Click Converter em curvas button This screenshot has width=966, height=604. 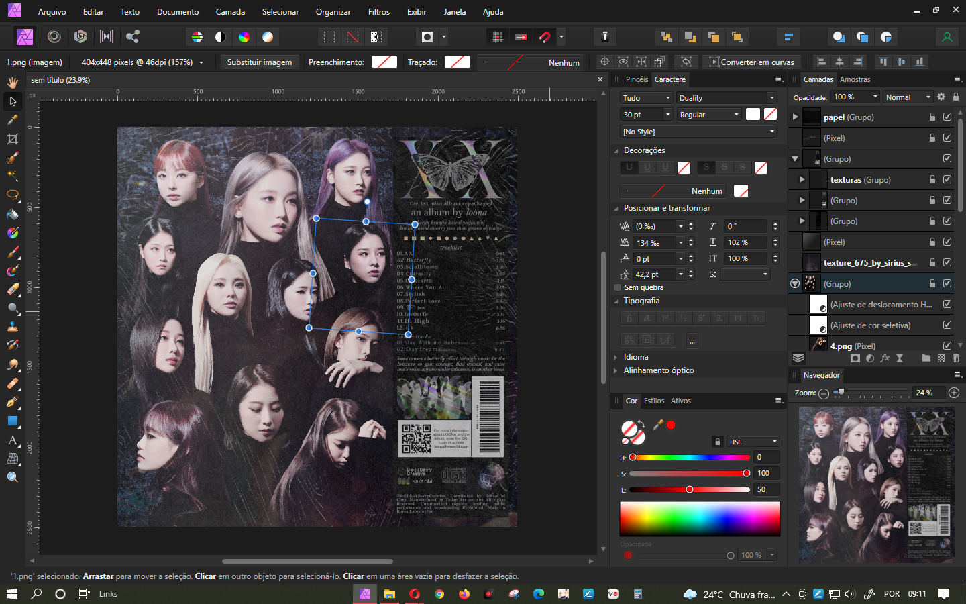click(x=751, y=62)
